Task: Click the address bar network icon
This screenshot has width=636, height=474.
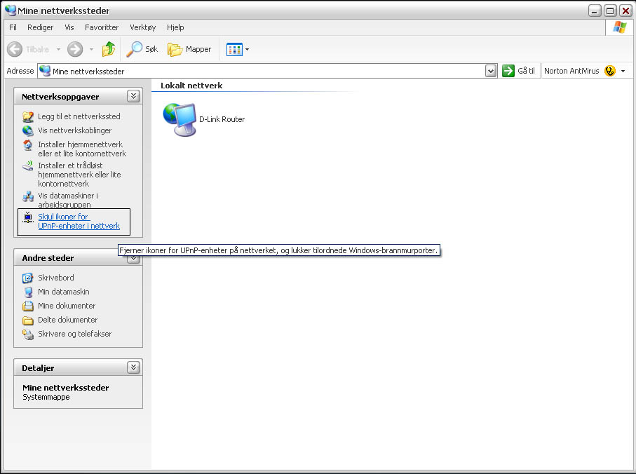Action: [x=45, y=71]
